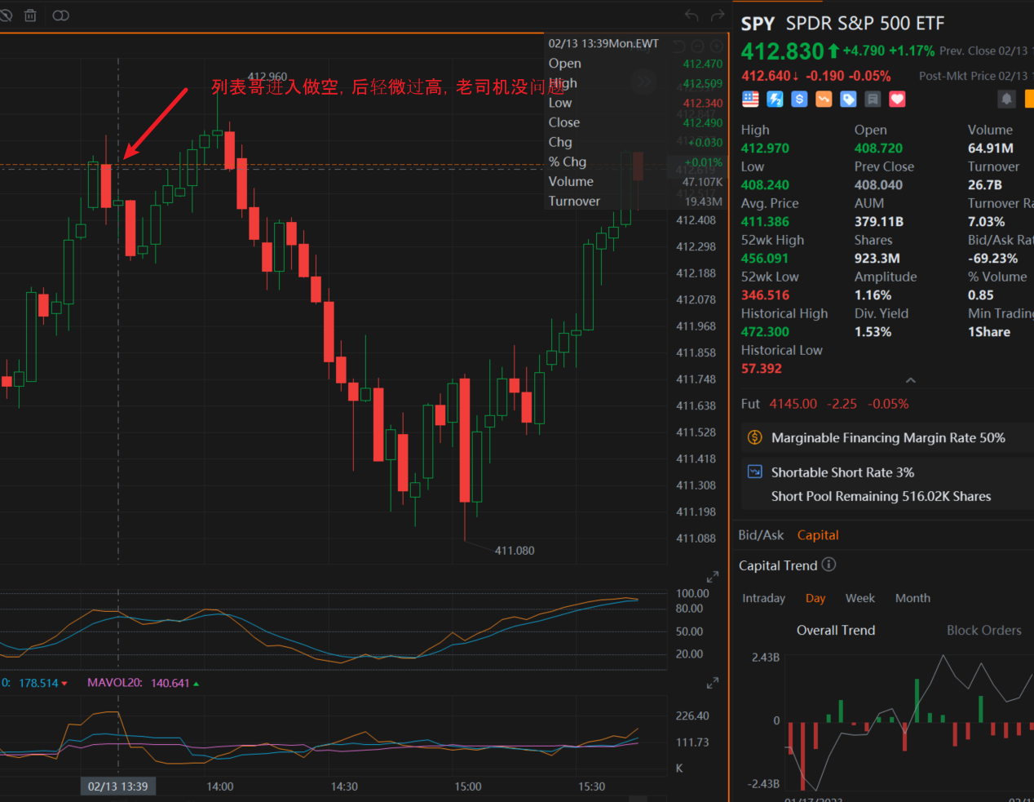Viewport: 1034px width, 802px height.
Task: Select the Week capital trend period
Action: click(x=860, y=598)
